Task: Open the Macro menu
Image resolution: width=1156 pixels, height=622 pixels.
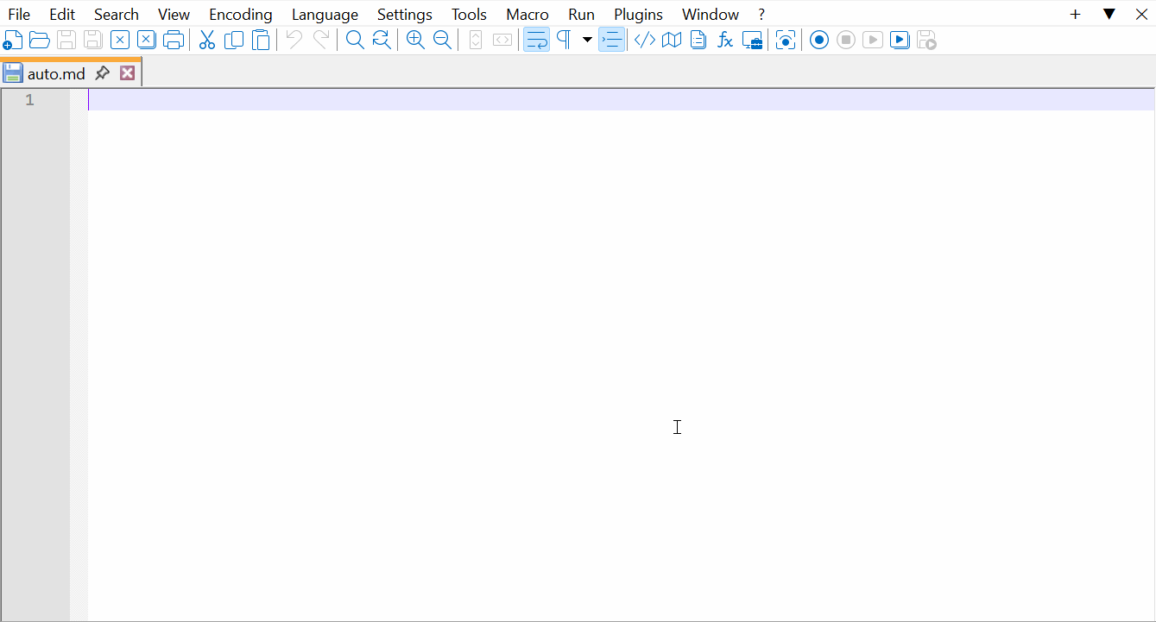Action: 527,14
